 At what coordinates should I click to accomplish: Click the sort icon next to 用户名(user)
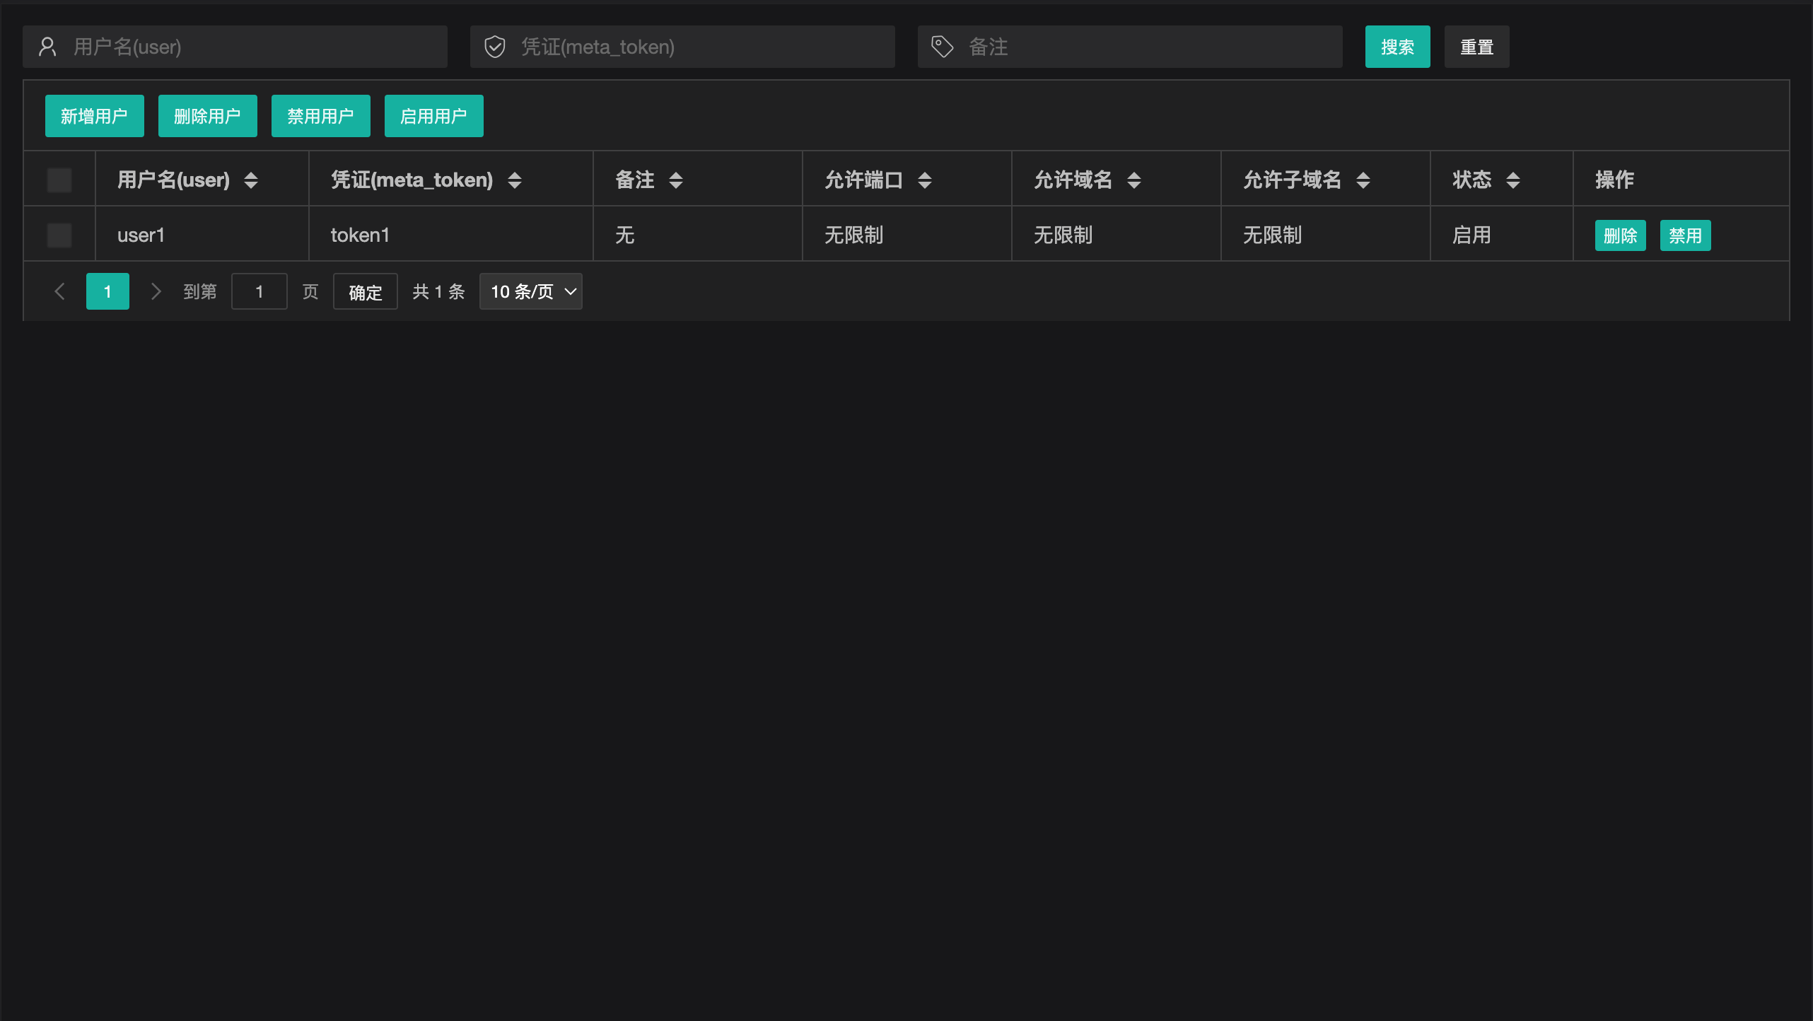[251, 180]
